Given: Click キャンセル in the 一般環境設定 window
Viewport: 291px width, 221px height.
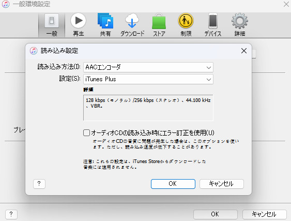Looking at the screenshot, I should 265,214.
